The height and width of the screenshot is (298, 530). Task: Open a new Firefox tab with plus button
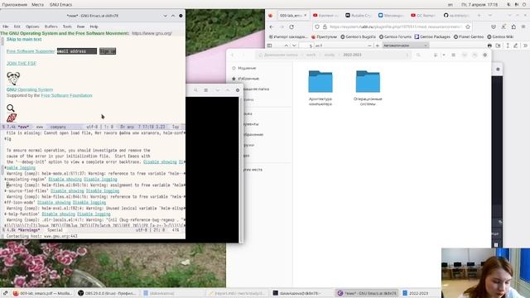(x=479, y=16)
